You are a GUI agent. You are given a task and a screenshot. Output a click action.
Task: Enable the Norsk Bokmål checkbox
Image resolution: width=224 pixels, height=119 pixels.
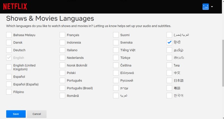(x=63, y=65)
